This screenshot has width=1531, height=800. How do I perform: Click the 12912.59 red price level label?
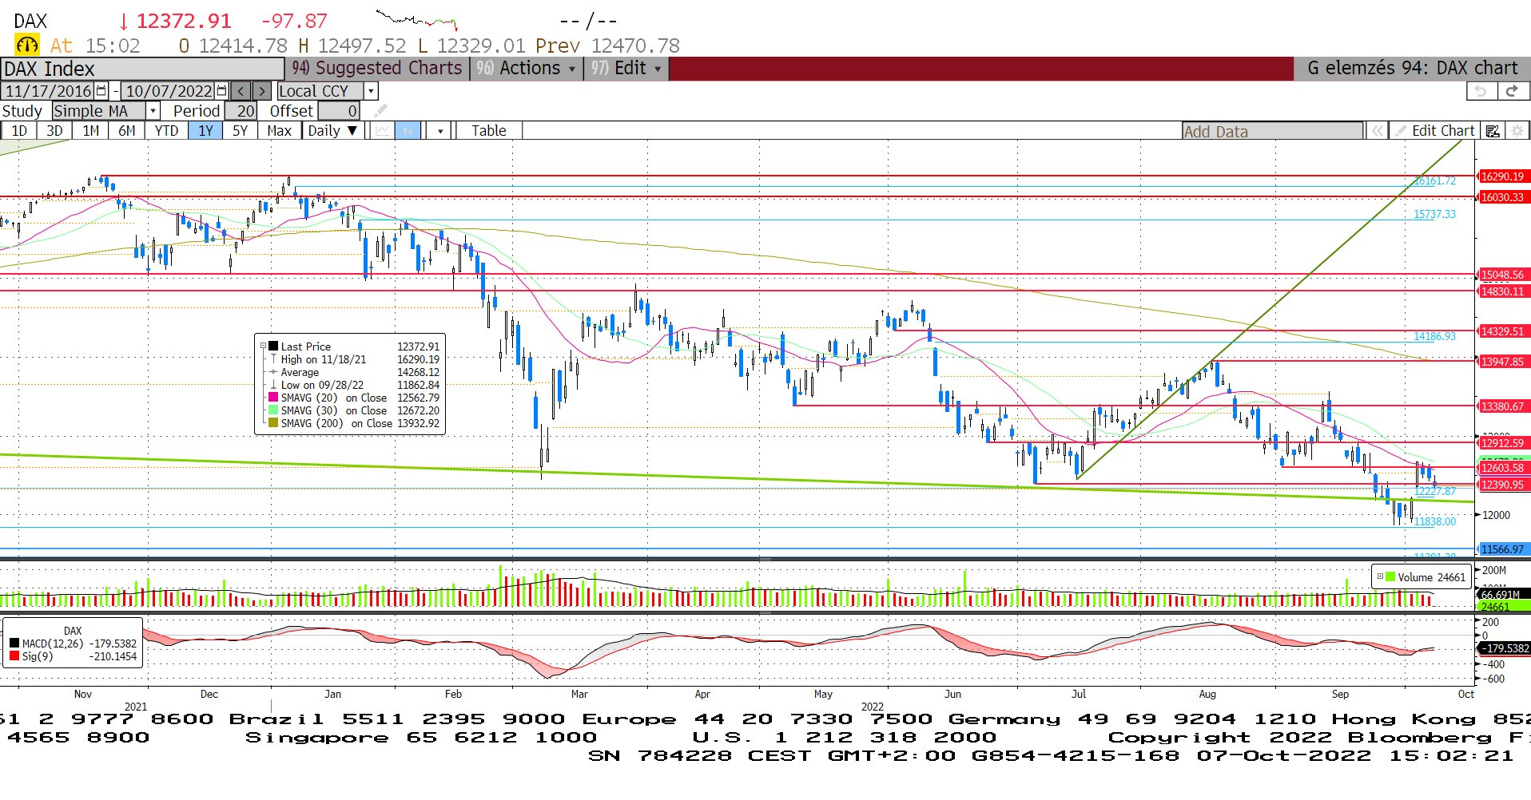click(x=1502, y=443)
